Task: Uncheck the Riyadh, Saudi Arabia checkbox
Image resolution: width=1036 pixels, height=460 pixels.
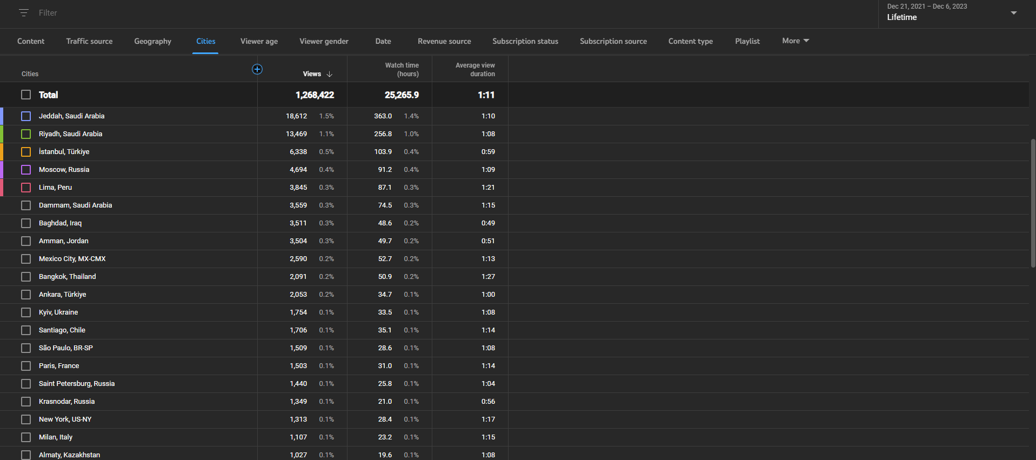Action: click(x=26, y=134)
